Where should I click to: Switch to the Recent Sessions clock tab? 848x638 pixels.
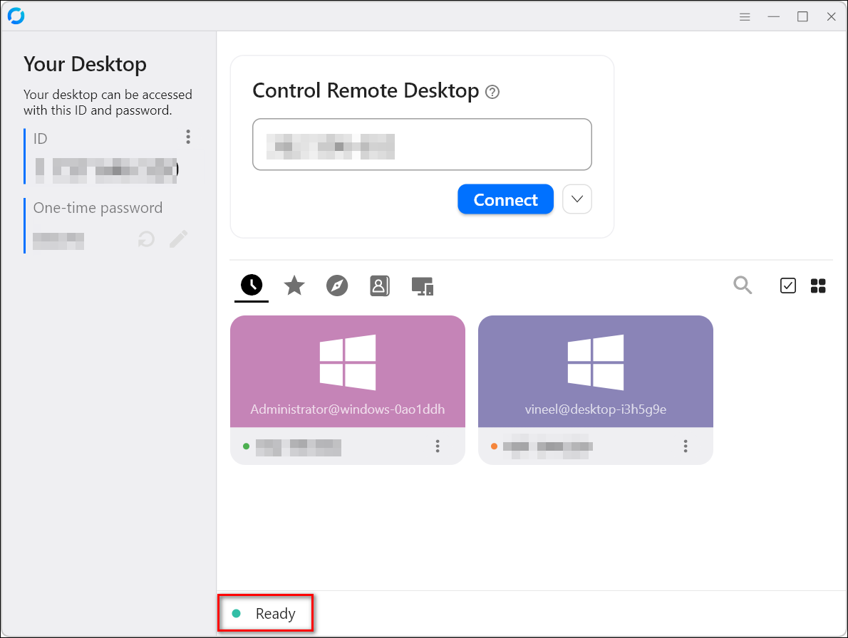coord(251,285)
